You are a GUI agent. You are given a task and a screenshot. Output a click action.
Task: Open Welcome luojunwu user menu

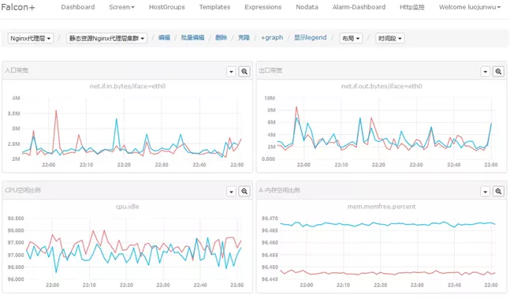[x=470, y=7]
